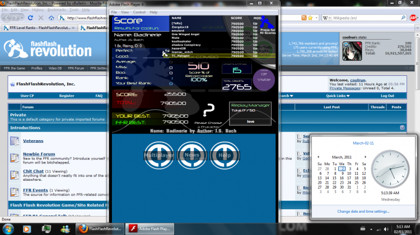Open coolrun profile link in welcome box
Screen dimensions: 420x235
[x=358, y=80]
